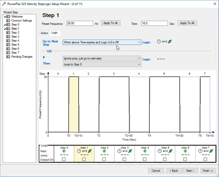Enable Output On for step 3
219x177 pixels.
tap(124, 159)
